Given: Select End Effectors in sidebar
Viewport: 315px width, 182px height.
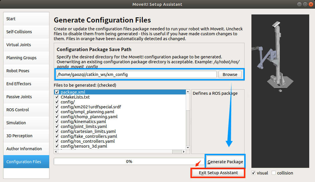Looking at the screenshot, I should pos(26,84).
